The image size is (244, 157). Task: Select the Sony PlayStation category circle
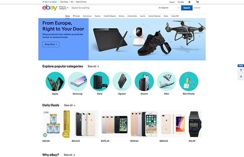click(100, 81)
